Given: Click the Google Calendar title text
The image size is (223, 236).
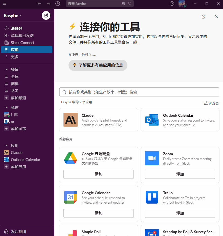Looking at the screenshot, I should pos(96,193).
